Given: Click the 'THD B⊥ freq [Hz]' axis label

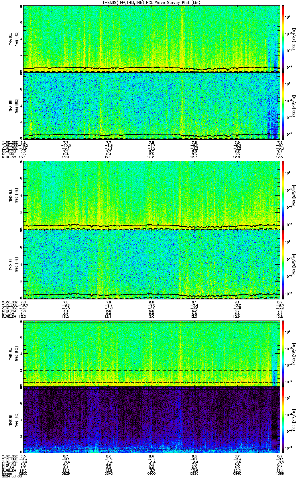Looking at the screenshot, I should pos(14,196).
